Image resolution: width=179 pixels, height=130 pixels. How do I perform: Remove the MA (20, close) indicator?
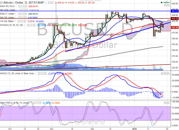point(25,18)
